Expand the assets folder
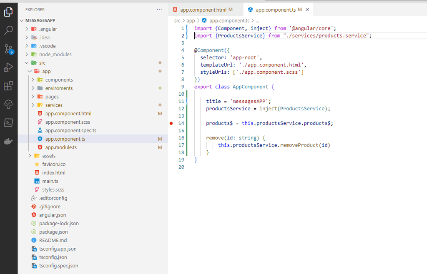Screen dimensions: 427x274 click(x=49, y=156)
